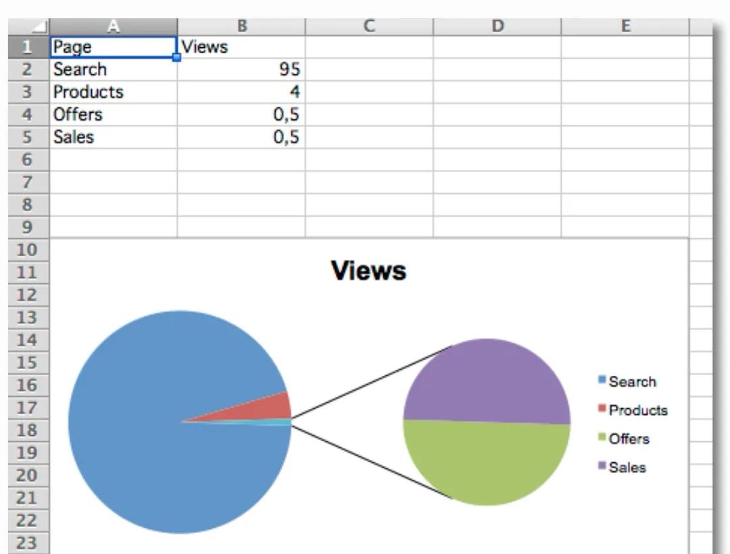Viewport: 730px width, 554px height.
Task: Select empty cell E5
Action: (x=625, y=137)
